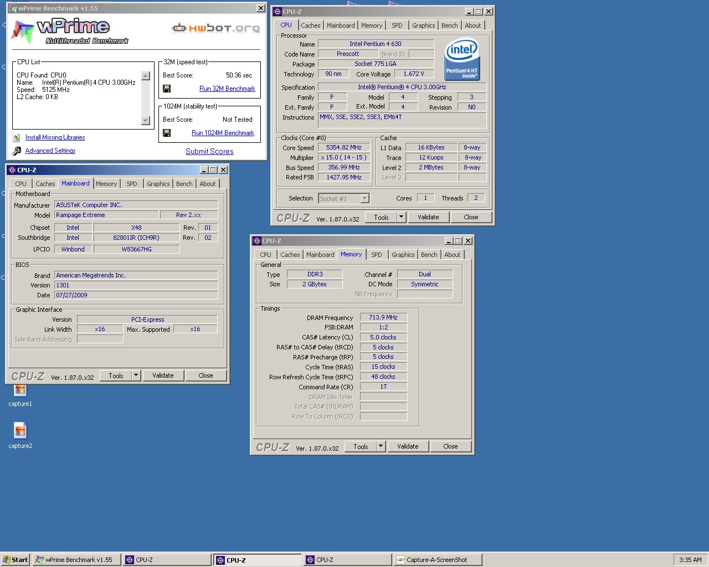709x567 pixels.
Task: Click Validate in CPU-Z Mainboard window
Action: click(163, 375)
